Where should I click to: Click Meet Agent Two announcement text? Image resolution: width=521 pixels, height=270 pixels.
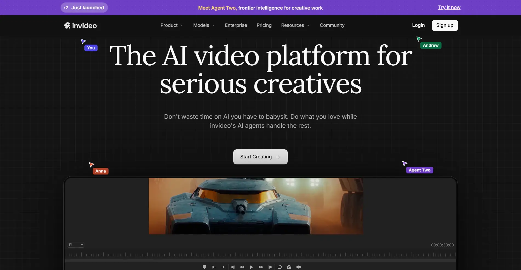point(260,8)
